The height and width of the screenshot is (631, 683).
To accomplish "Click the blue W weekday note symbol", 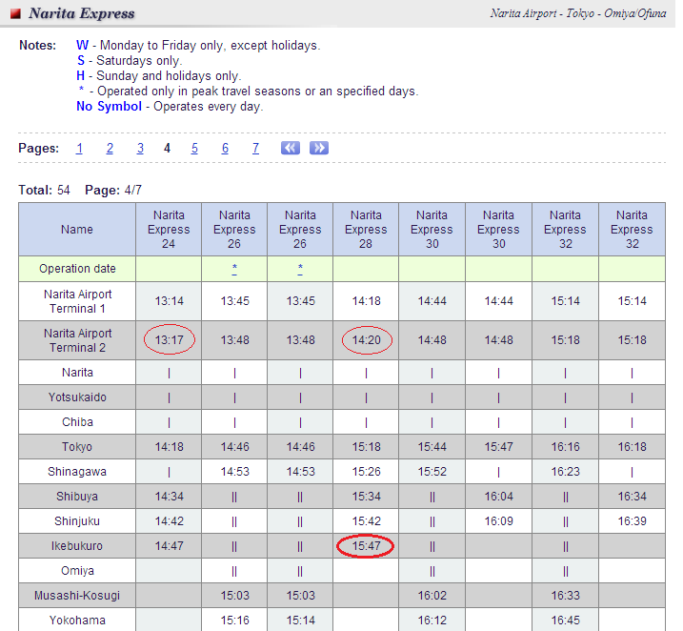I will (82, 46).
